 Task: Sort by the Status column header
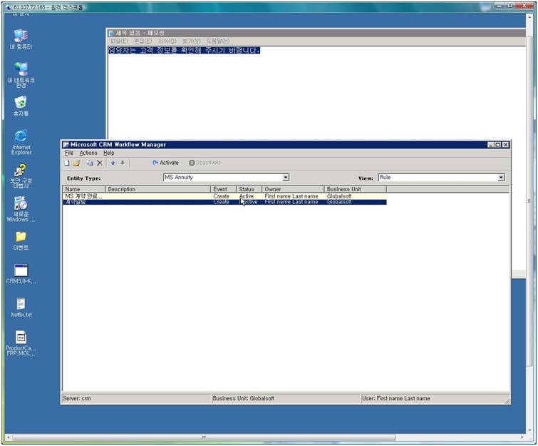[249, 189]
